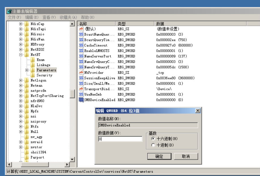The height and width of the screenshot is (176, 260).
Task: Click the NameSrvQueryT... value icon
Action: click(x=81, y=67)
